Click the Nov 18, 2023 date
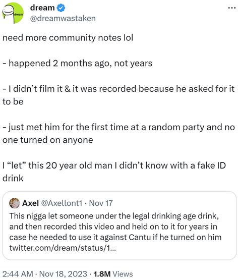 pos(63,274)
